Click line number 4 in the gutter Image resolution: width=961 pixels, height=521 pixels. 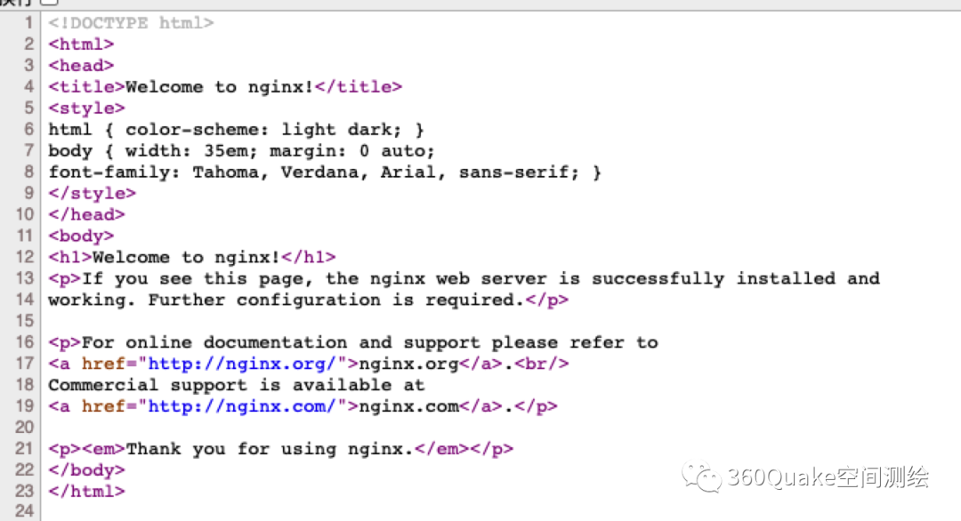[x=29, y=86]
